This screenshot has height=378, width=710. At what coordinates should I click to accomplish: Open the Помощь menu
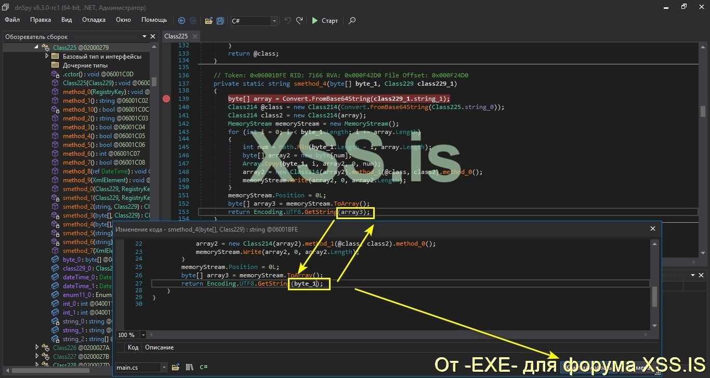pos(154,20)
